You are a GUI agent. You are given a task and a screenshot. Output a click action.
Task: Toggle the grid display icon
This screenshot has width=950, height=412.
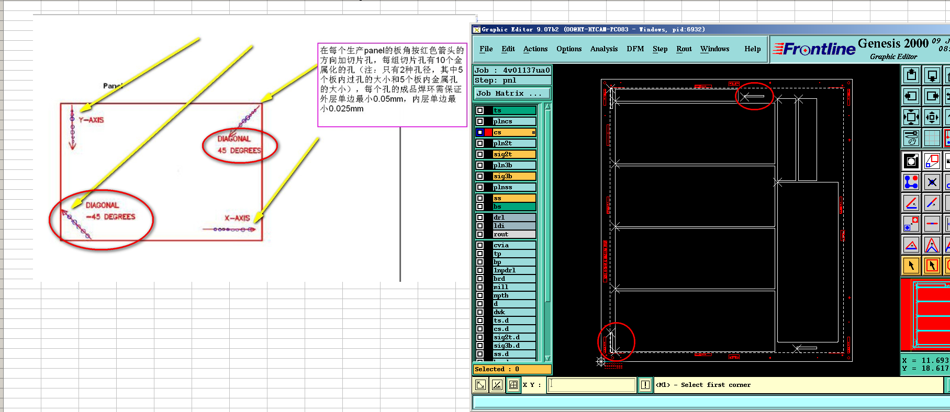coord(932,138)
